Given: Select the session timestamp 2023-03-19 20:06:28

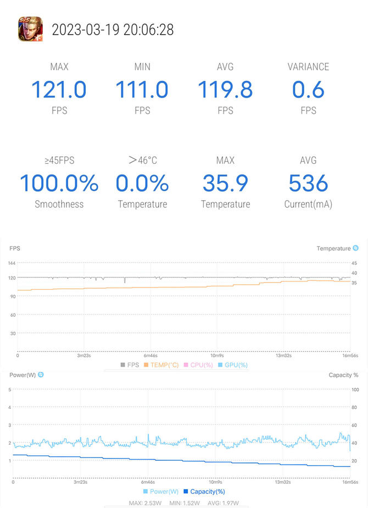Looking at the screenshot, I should click(x=113, y=30).
